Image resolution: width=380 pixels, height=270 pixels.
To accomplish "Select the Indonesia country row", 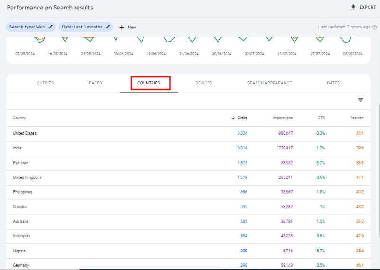I will tap(188, 236).
